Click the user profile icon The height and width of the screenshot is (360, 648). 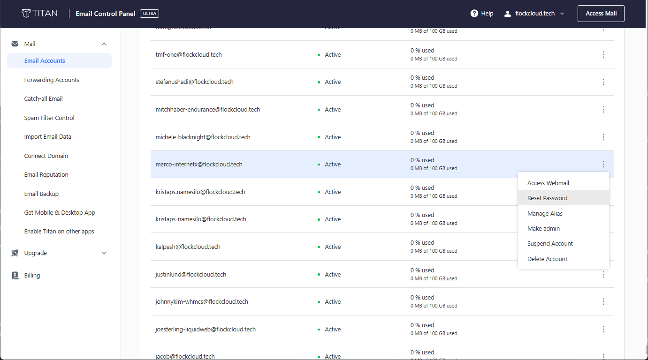(507, 14)
